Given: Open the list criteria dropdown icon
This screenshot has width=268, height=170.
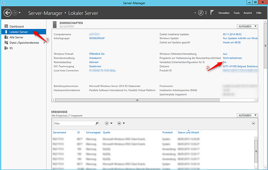Looking at the screenshot, I should tap(109, 123).
